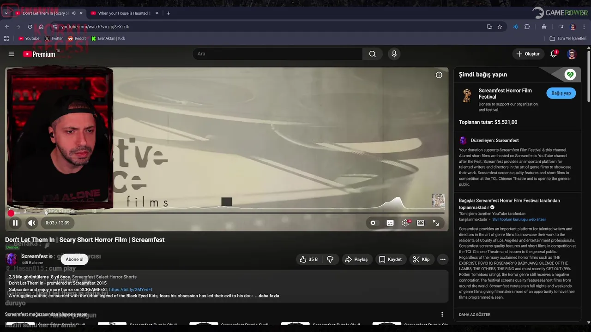Open the Oluştur create menu
Image resolution: width=591 pixels, height=332 pixels.
(528, 54)
